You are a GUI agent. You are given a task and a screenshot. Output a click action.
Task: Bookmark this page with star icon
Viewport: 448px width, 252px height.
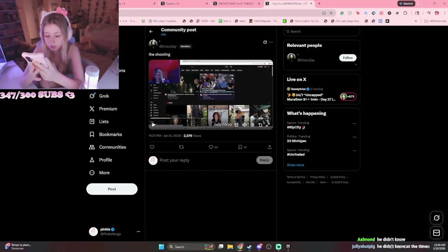click(x=331, y=13)
